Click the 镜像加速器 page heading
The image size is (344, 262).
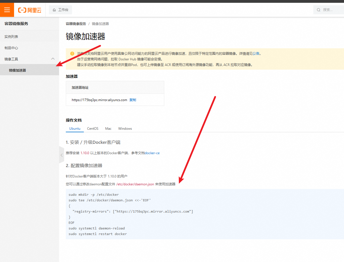click(x=86, y=37)
